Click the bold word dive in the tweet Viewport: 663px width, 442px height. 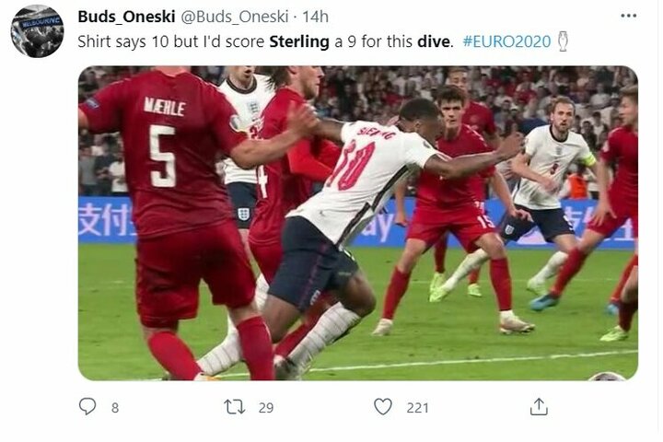click(434, 41)
